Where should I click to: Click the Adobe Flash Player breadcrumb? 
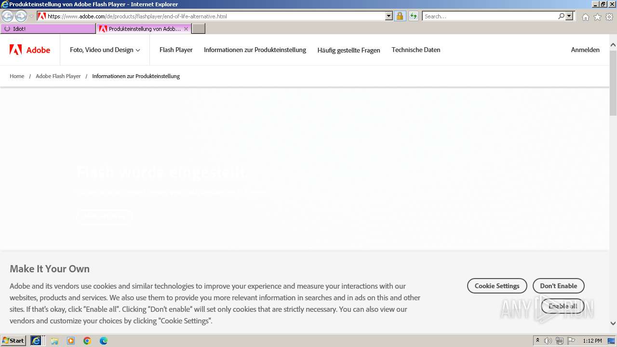[58, 76]
